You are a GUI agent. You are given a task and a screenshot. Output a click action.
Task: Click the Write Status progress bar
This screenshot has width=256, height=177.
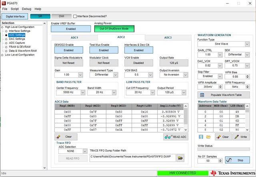click(x=224, y=149)
